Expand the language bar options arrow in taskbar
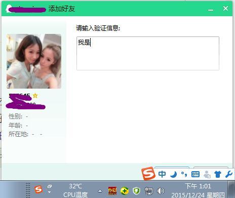 [49, 192]
